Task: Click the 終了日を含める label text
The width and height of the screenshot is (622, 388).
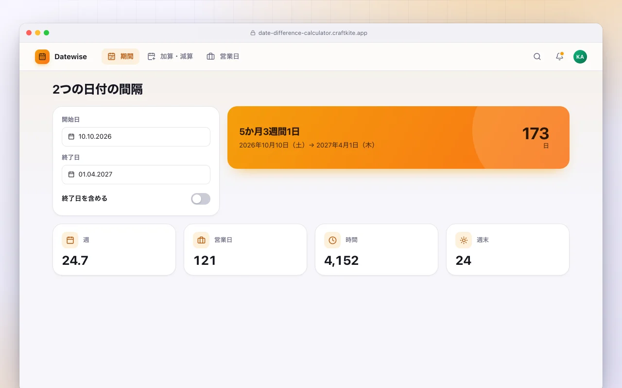Action: click(x=85, y=198)
